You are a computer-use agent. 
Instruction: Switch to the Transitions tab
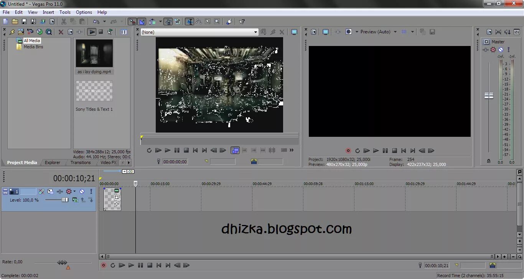click(81, 162)
